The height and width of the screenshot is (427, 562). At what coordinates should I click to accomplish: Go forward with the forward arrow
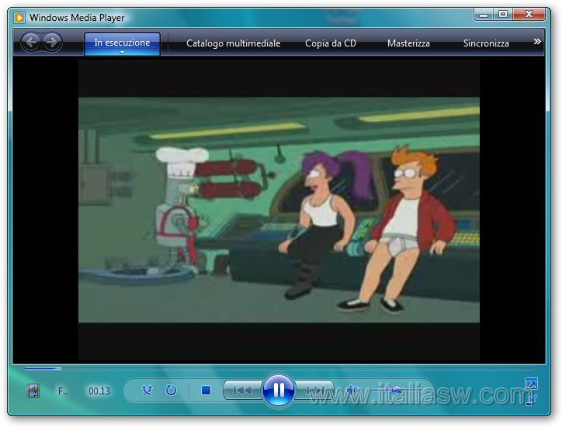[52, 42]
